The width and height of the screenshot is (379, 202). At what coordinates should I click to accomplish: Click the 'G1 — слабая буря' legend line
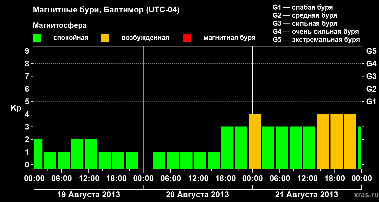pyautogui.click(x=303, y=7)
